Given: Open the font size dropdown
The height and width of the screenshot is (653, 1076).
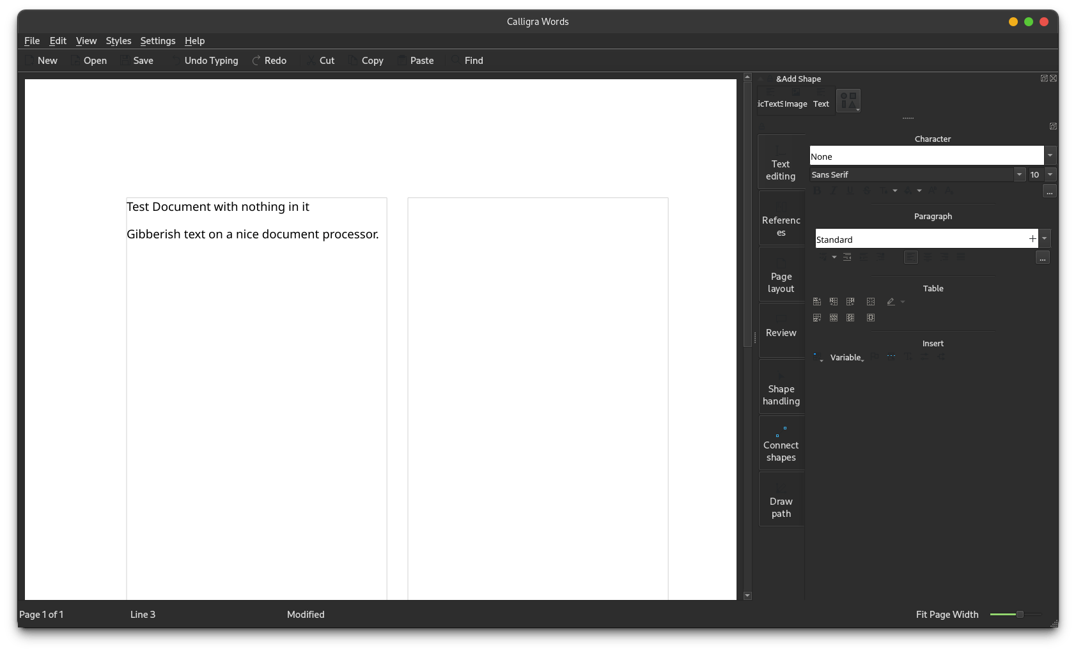Looking at the screenshot, I should (1050, 174).
